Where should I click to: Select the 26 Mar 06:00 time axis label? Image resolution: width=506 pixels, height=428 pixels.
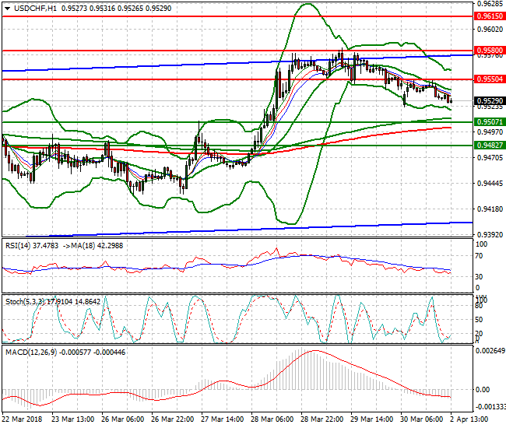(123, 419)
